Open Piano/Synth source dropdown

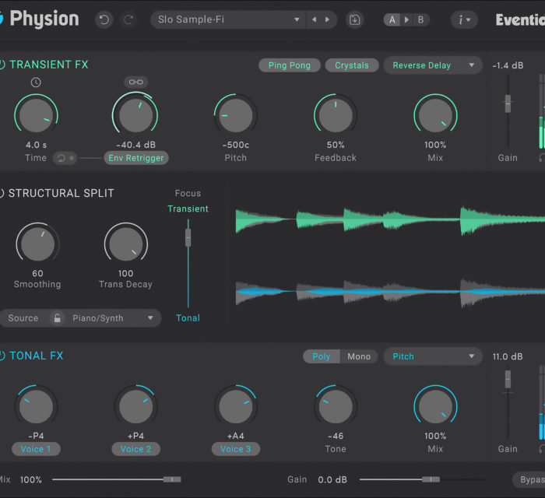[113, 318]
